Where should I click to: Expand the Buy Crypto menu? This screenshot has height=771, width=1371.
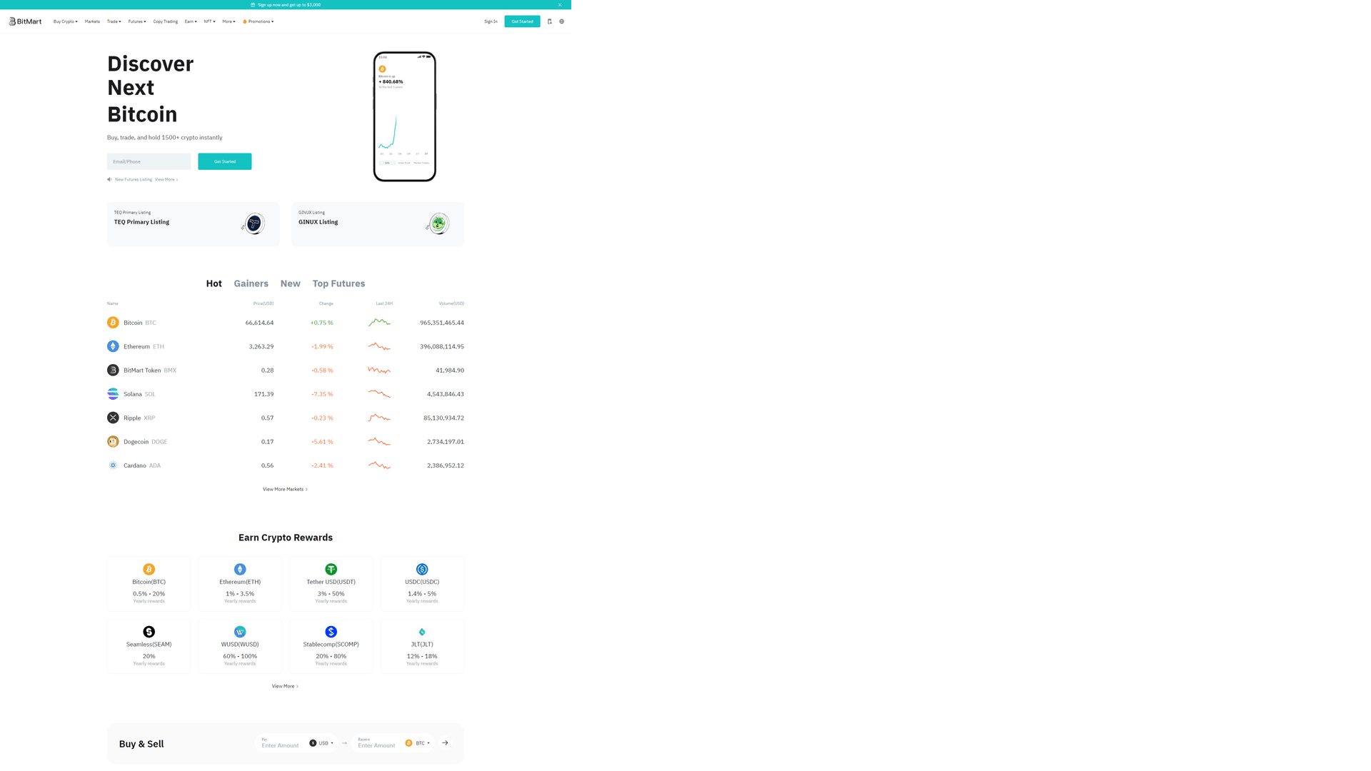pos(66,21)
